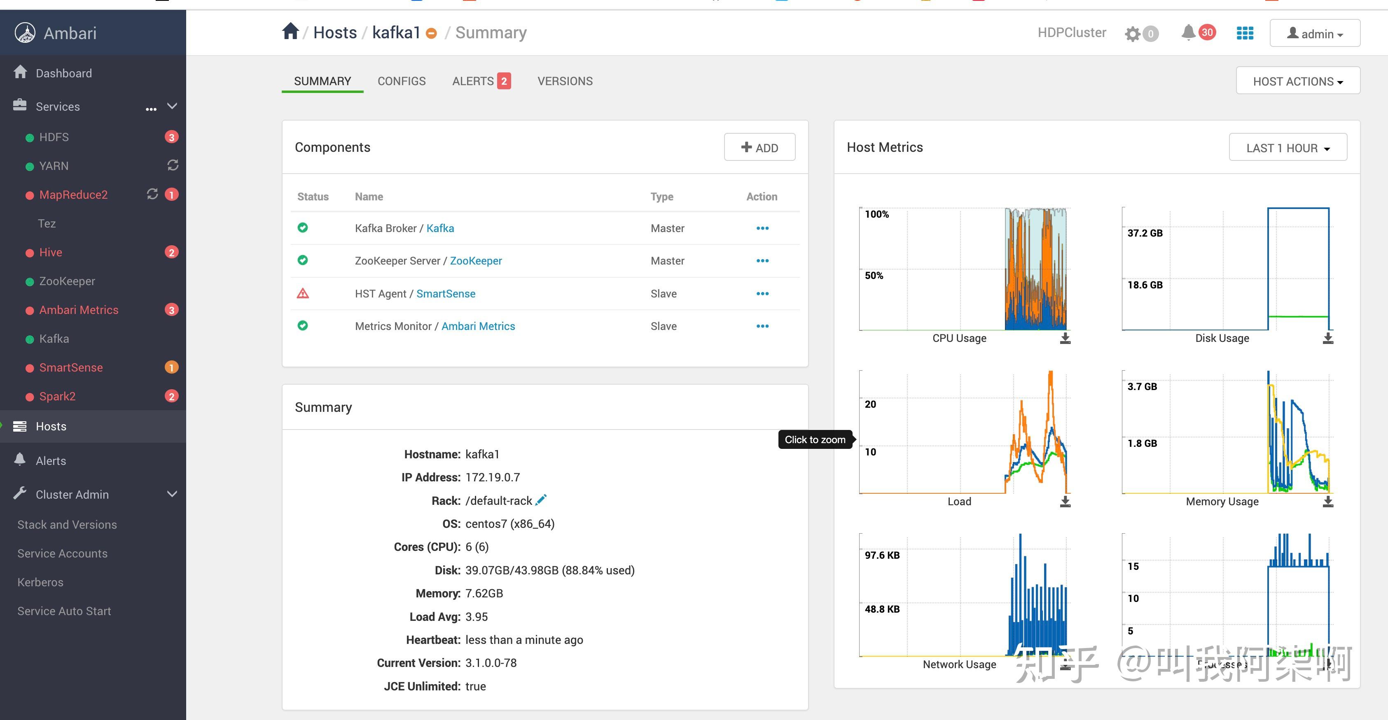Click the orange maintenance icon next to kafka1
Viewport: 1388px width, 720px height.
coord(431,33)
